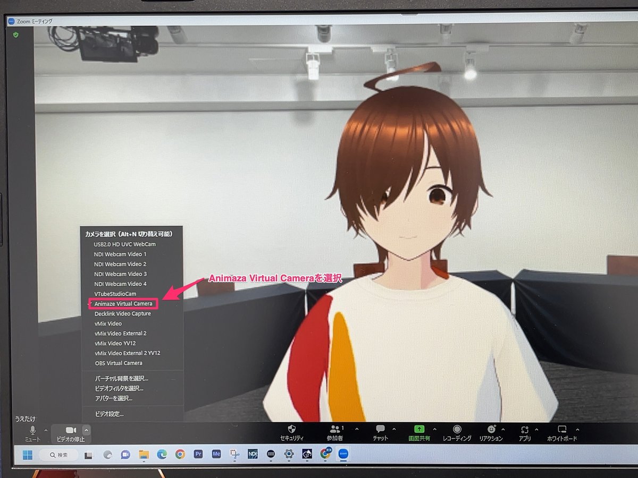Open Settings gear on taskbar
Screen dimensions: 638x478
point(289,455)
